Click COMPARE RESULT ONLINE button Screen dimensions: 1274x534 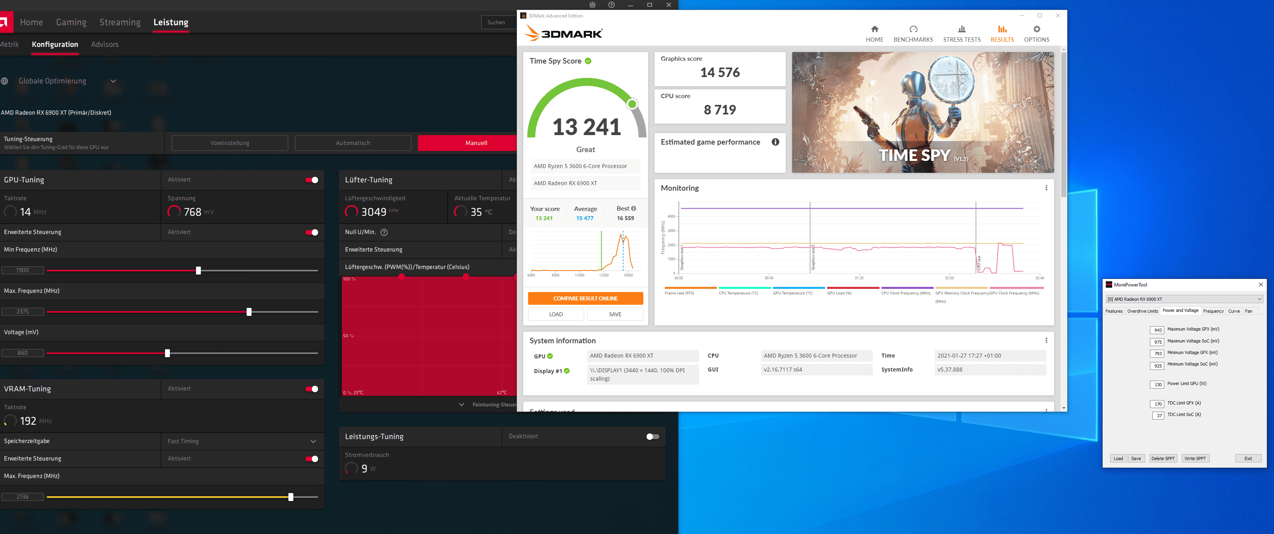[x=585, y=298]
